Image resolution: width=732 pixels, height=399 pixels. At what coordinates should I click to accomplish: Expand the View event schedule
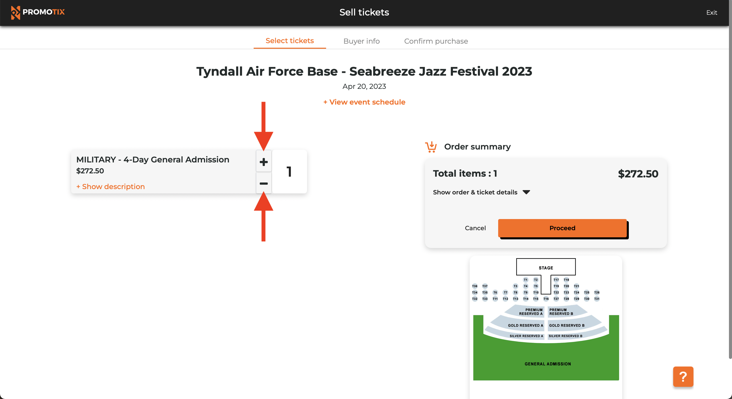point(364,102)
